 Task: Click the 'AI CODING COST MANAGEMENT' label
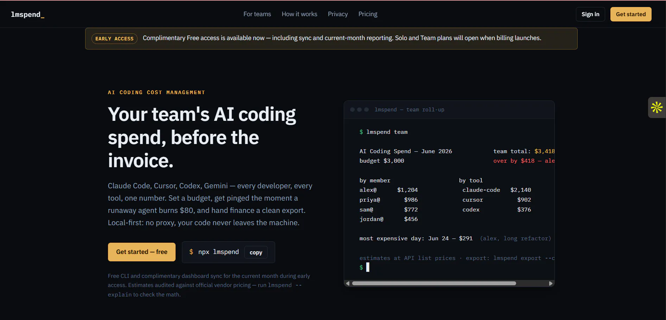tap(156, 92)
